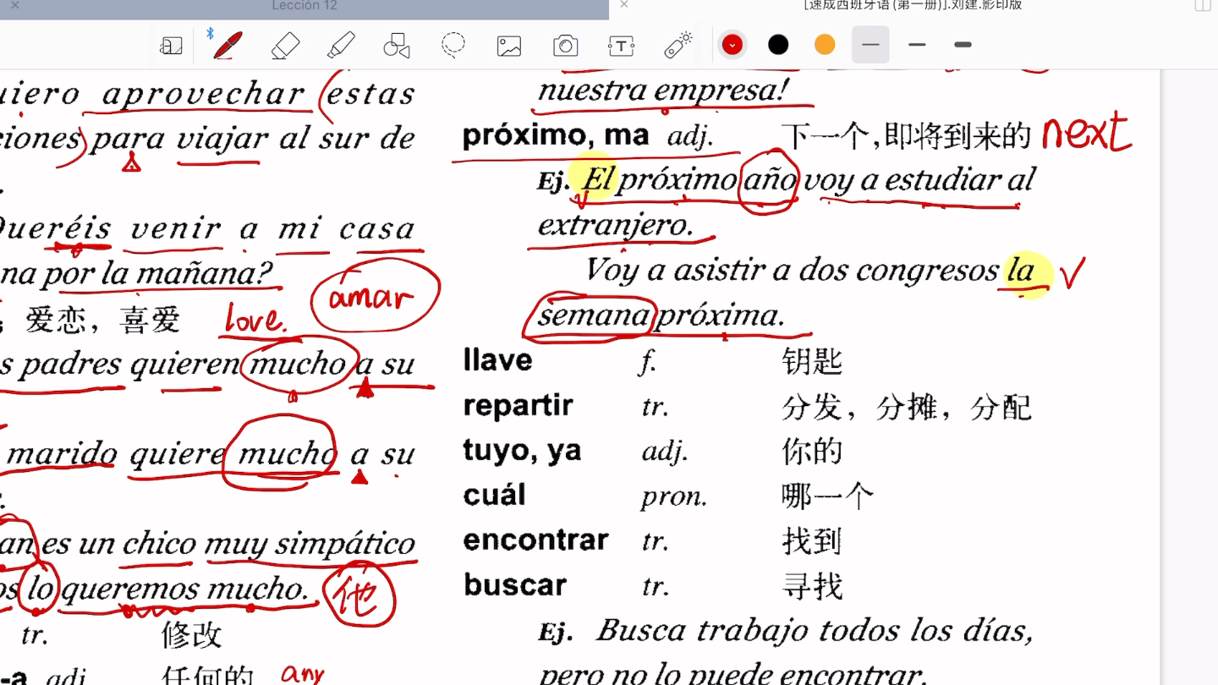The width and height of the screenshot is (1218, 685).
Task: Open the Camera tool
Action: 565,46
